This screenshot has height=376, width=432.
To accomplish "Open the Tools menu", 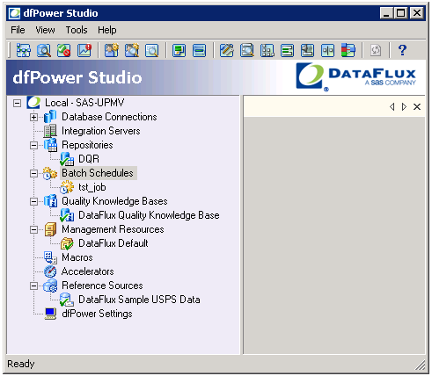I will point(77,30).
